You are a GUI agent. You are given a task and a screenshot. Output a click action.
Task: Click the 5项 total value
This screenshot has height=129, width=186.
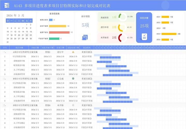click(x=85, y=25)
